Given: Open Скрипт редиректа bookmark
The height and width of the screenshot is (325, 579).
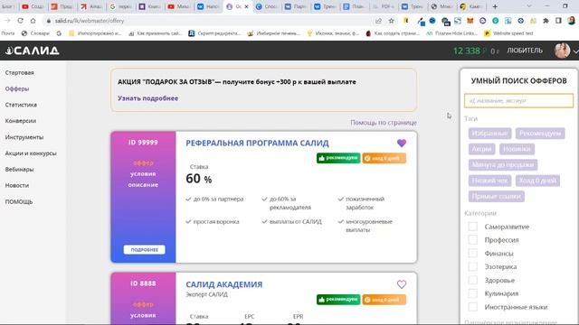Looking at the screenshot, I should [x=215, y=33].
